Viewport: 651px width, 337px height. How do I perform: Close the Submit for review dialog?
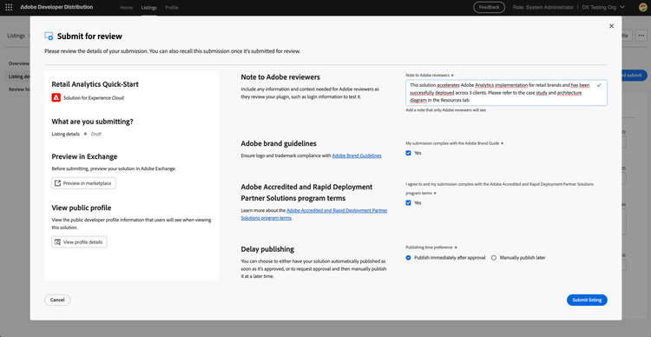611,26
